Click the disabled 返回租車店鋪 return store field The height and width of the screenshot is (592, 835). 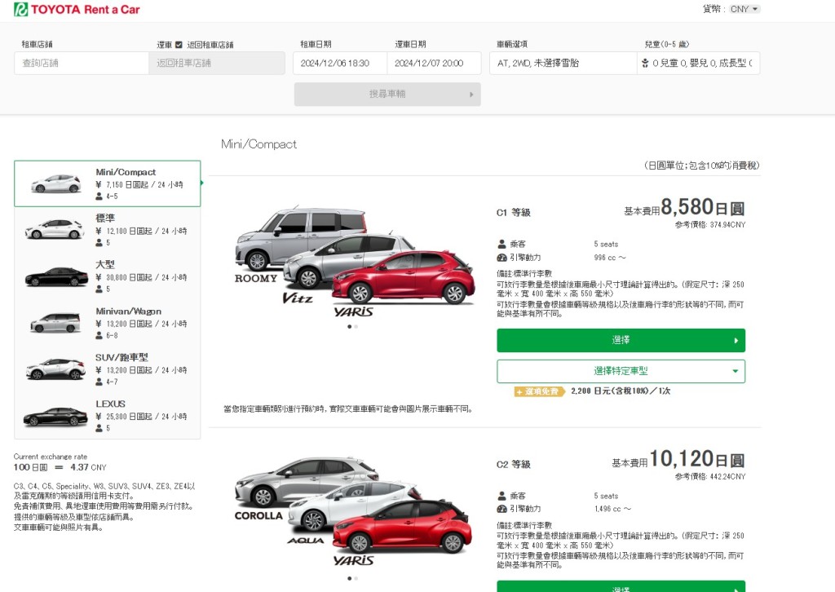217,63
